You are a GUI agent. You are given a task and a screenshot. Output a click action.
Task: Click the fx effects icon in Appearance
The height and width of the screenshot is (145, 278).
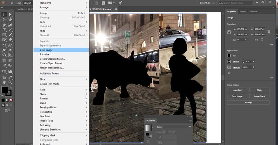(229, 73)
